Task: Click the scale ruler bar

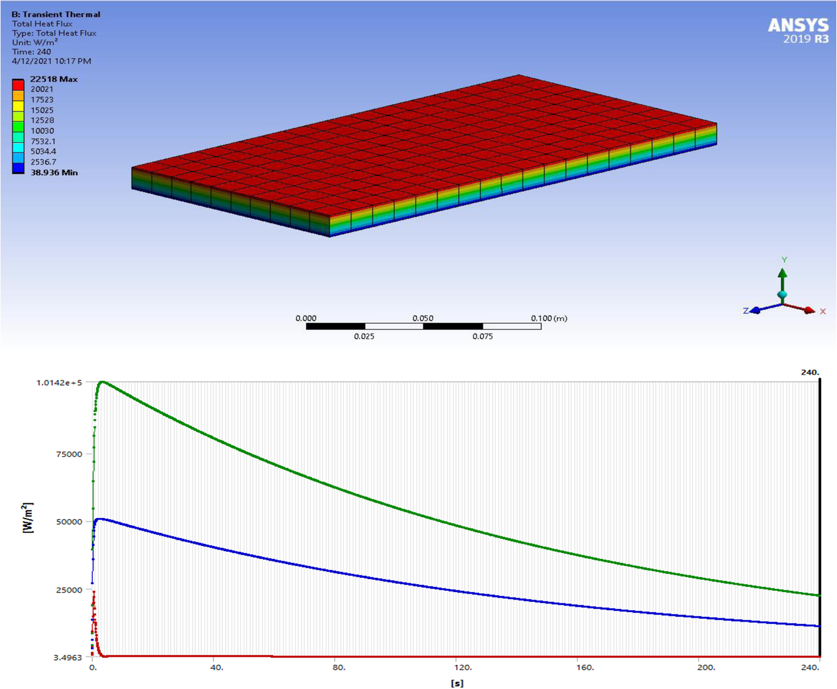Action: pyautogui.click(x=424, y=326)
